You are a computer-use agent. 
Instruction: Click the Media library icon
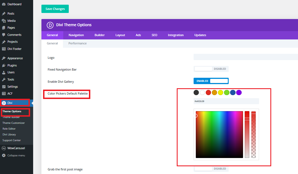[4, 21]
